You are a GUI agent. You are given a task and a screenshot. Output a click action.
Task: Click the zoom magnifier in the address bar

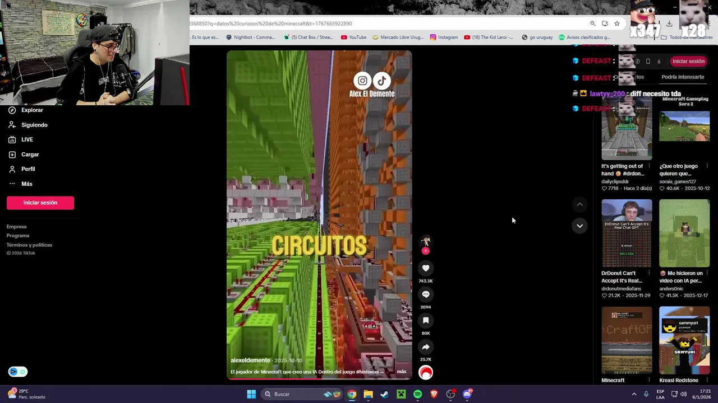pyautogui.click(x=593, y=24)
